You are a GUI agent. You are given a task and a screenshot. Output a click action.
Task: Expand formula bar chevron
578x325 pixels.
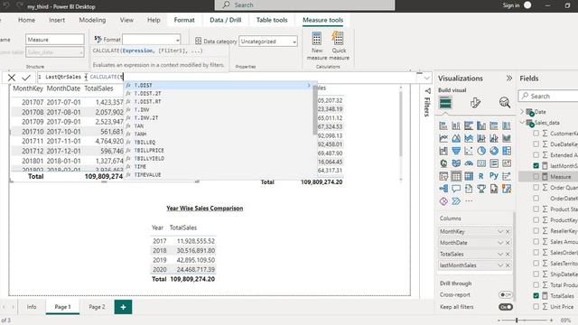point(427,79)
